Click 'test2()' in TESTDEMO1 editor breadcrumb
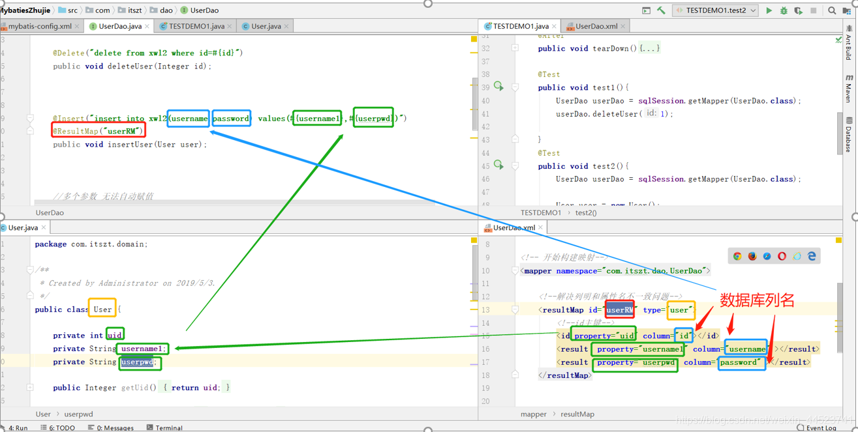Viewport: 858px width, 432px height. click(586, 212)
